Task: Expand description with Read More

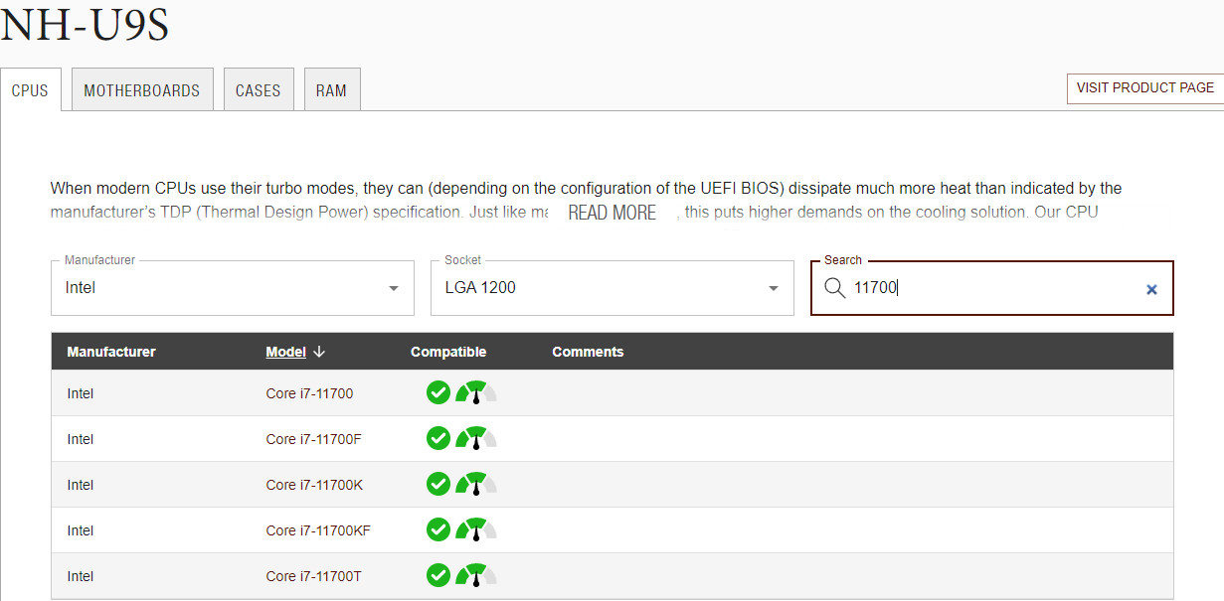Action: 612,213
